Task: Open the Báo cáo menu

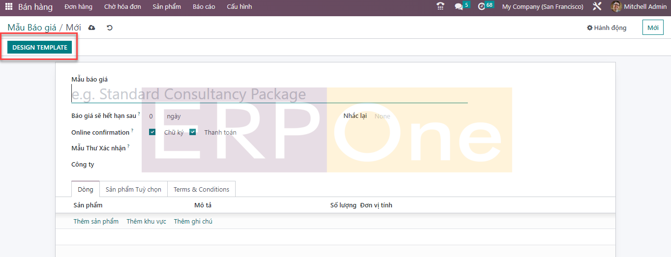Action: (x=204, y=7)
